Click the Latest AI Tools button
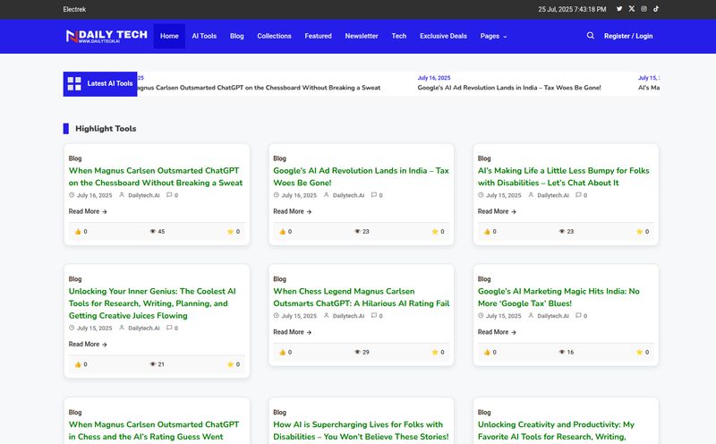Screen dimensions: 716x444 tap(100, 83)
